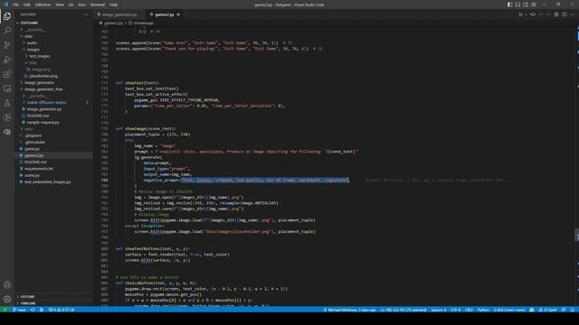This screenshot has height=325, width=579.
Task: Open sample-request.py in the file tree
Action: [x=43, y=123]
